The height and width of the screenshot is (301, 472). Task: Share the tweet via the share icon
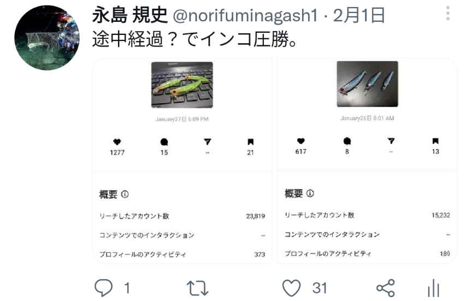386,288
